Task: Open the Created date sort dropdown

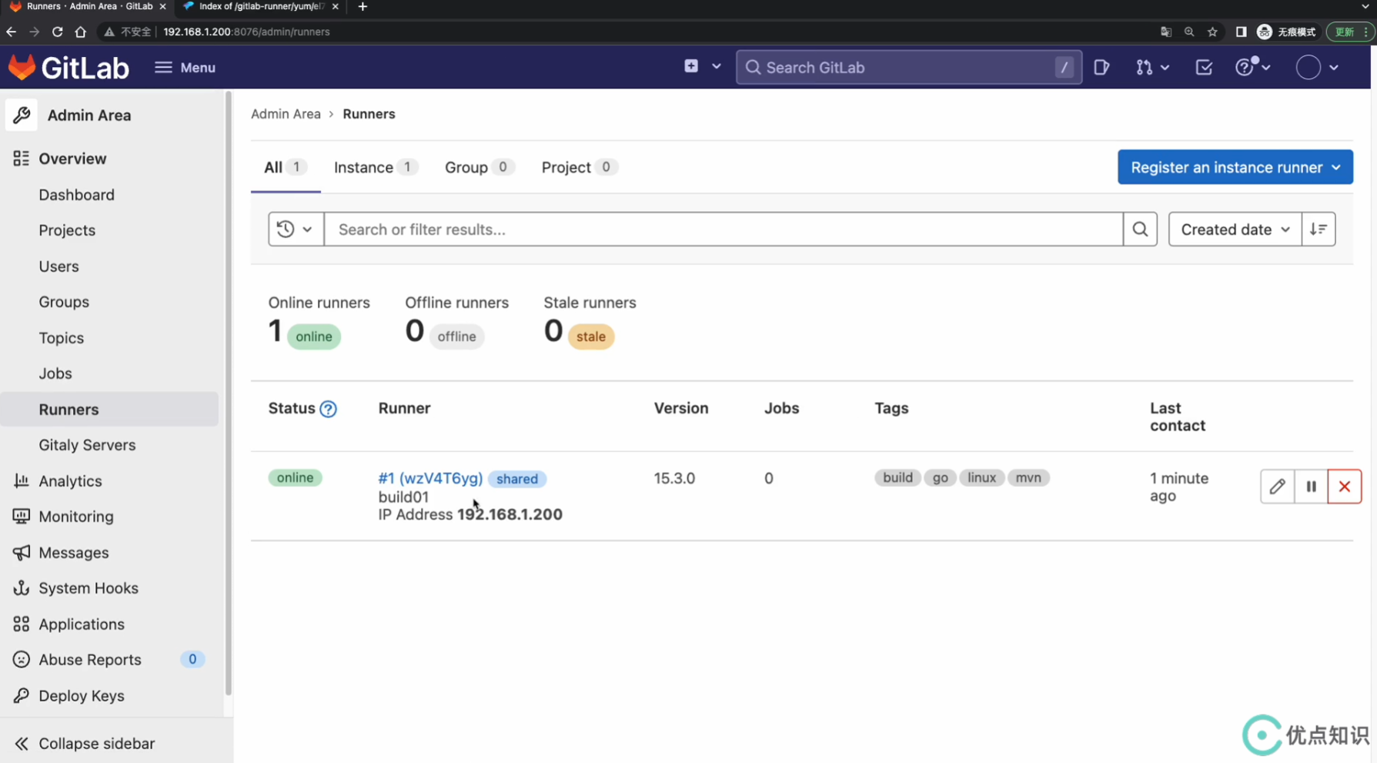Action: click(x=1235, y=229)
